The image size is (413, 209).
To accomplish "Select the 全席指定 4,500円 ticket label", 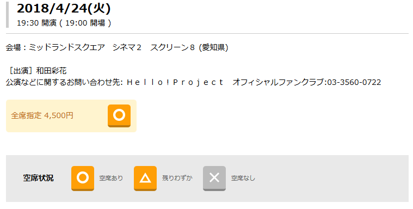I will click(42, 115).
